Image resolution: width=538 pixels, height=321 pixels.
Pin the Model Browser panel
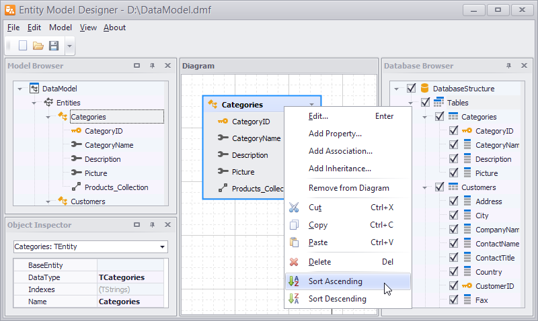pyautogui.click(x=152, y=66)
